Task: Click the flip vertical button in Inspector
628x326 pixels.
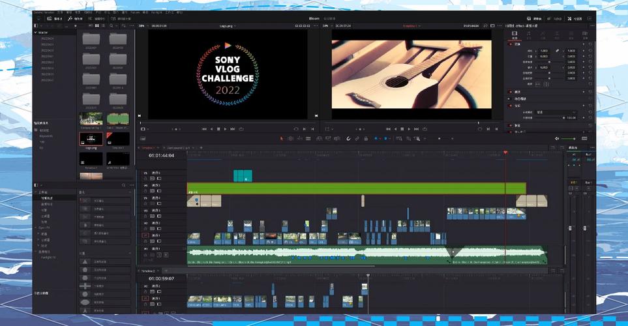Action: click(546, 84)
